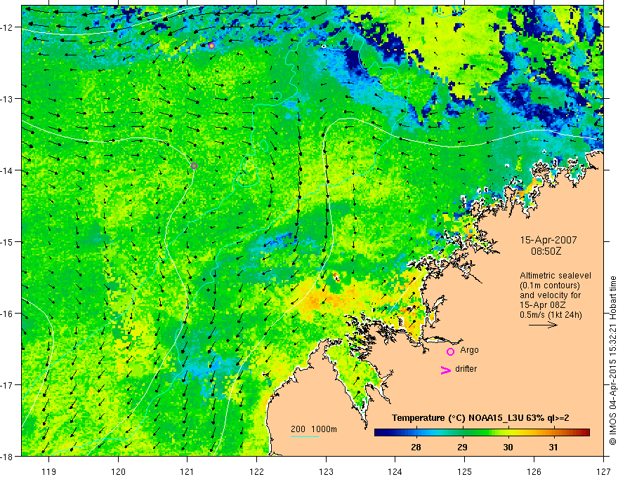Click the '0.5m/s (1kt 24h)' text
This screenshot has height=477, width=618.
tap(551, 315)
